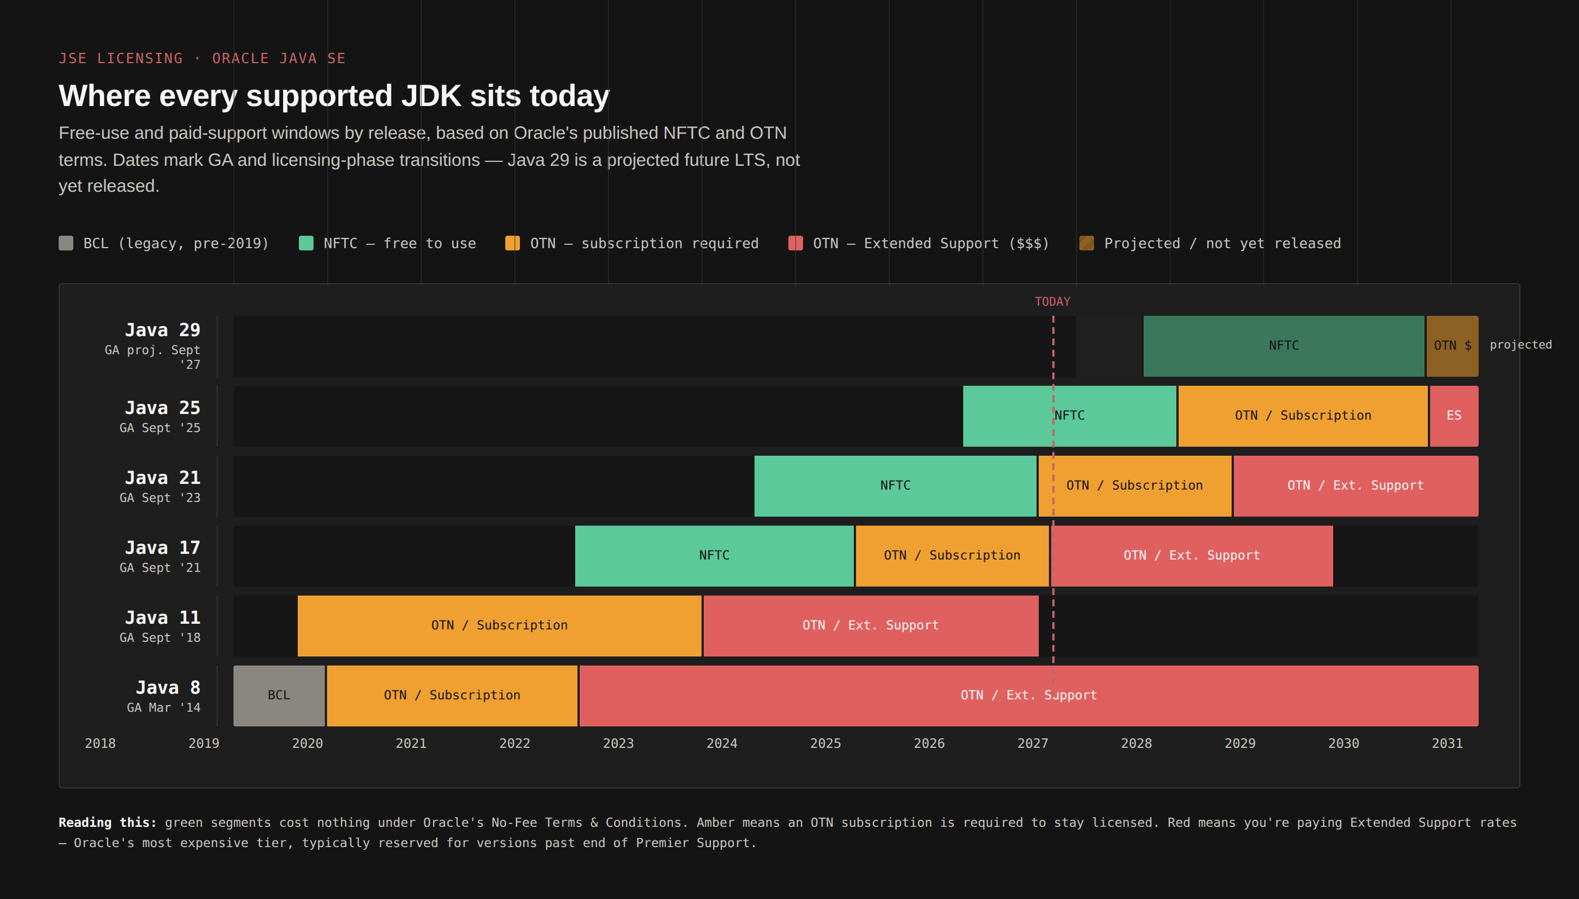1579x899 pixels.
Task: Select Java 17 OTN / Ext. Support segment
Action: [x=1192, y=556]
